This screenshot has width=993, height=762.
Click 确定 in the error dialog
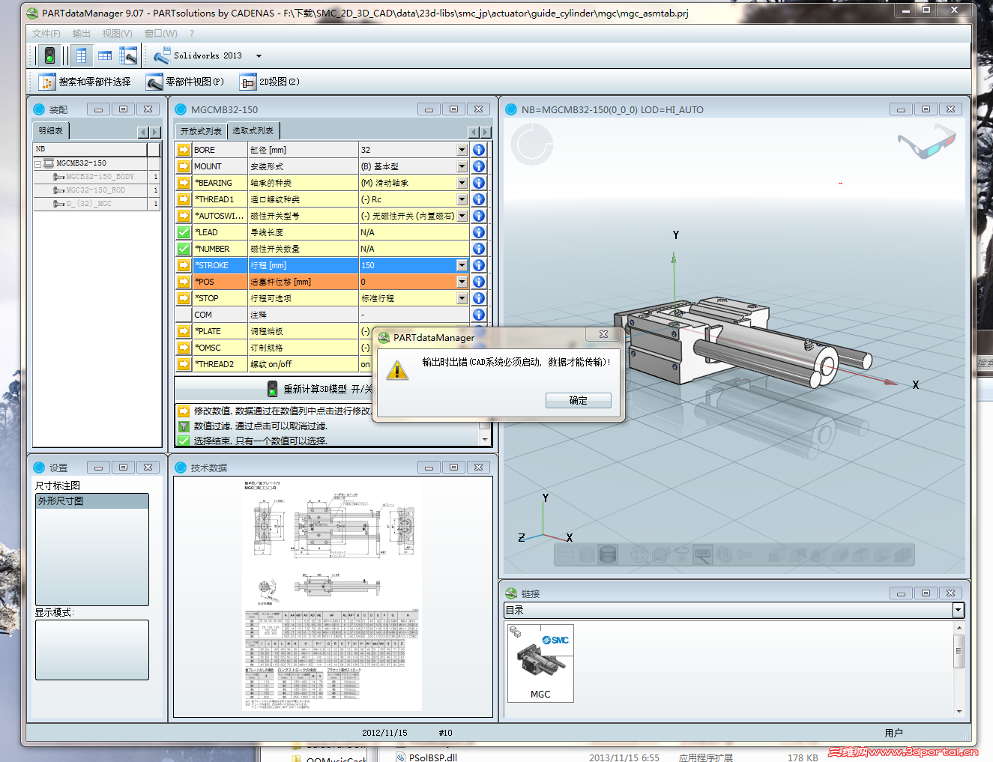tap(578, 401)
